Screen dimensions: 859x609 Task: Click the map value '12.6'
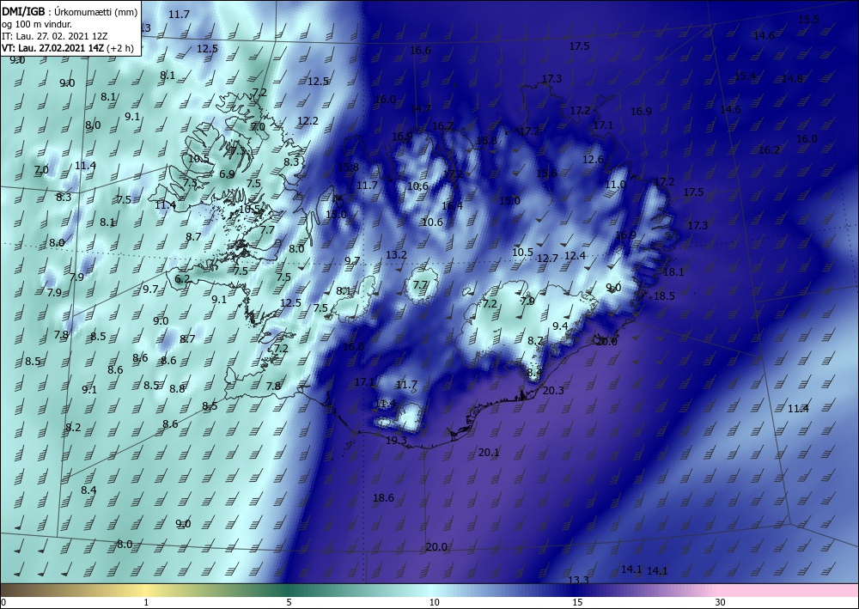593,160
